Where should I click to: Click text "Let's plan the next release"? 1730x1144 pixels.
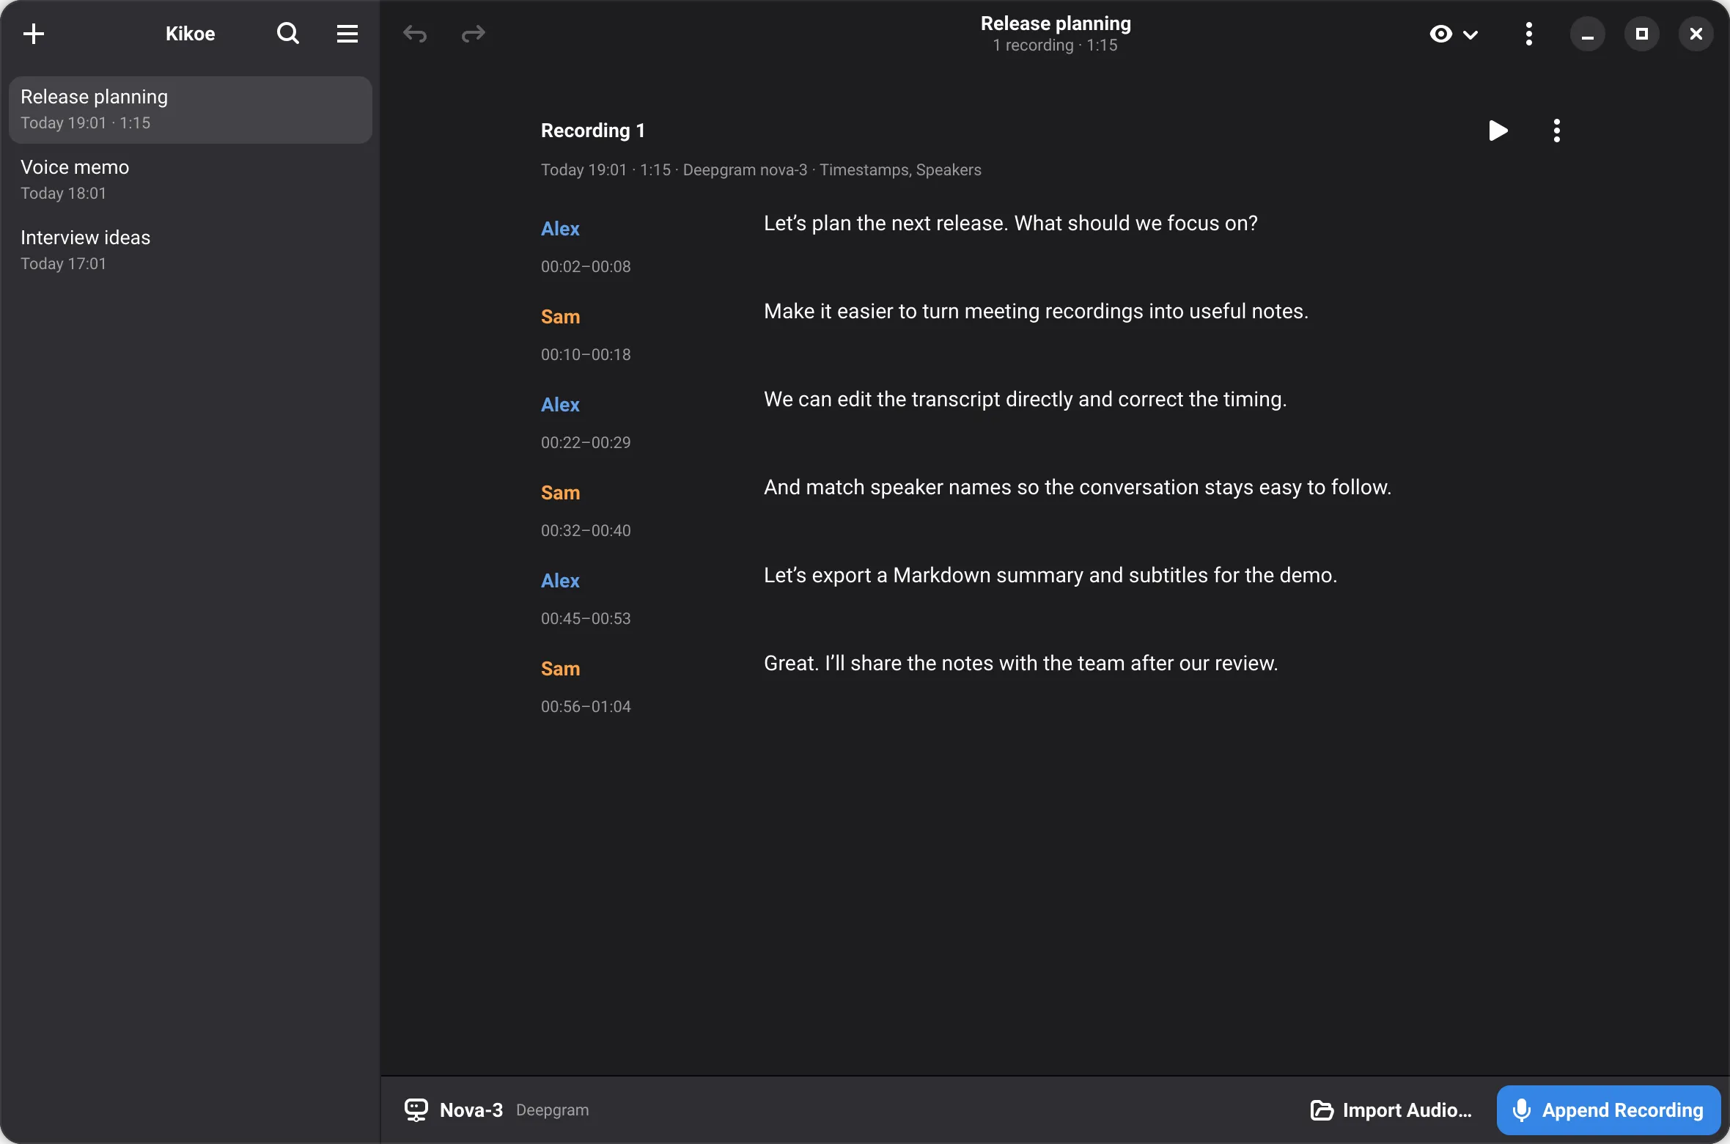tap(885, 223)
